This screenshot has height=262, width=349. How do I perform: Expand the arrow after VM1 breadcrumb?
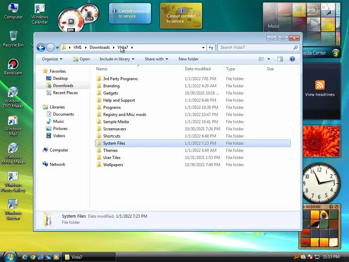click(86, 47)
